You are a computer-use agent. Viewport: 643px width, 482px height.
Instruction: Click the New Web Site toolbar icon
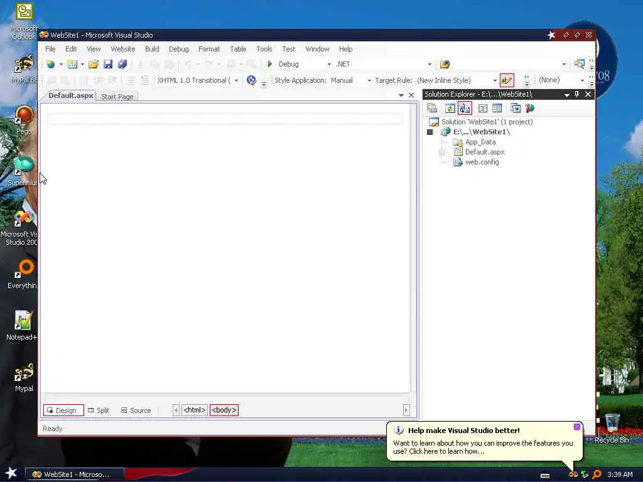click(x=50, y=65)
